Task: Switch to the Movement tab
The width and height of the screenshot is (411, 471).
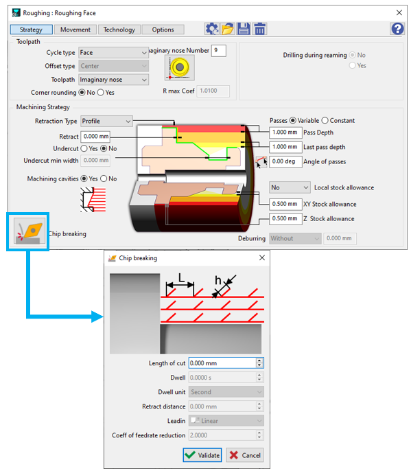Action: click(75, 30)
